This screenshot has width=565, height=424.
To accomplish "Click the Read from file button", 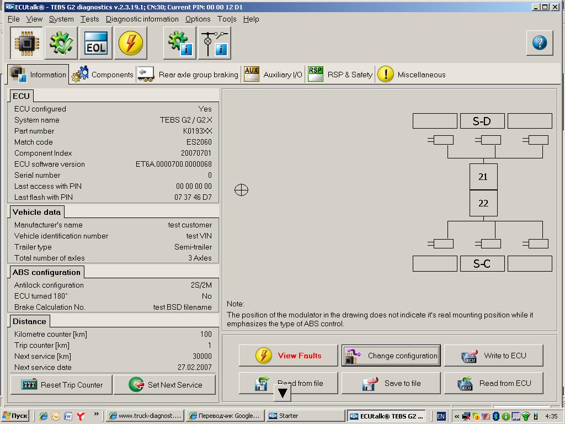I will pyautogui.click(x=288, y=383).
